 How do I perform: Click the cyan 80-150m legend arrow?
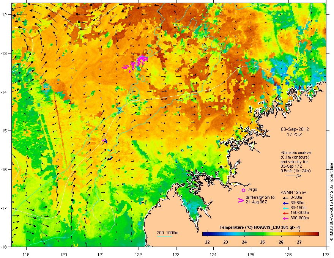[285, 208]
